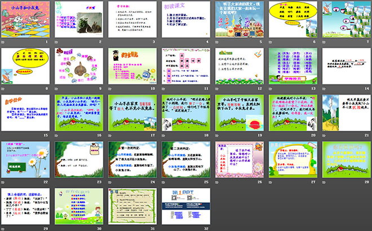This screenshot has width=372, height=231.
Task: Select slide 24 thumbnail 第一次的约定
Action: click(x=132, y=159)
